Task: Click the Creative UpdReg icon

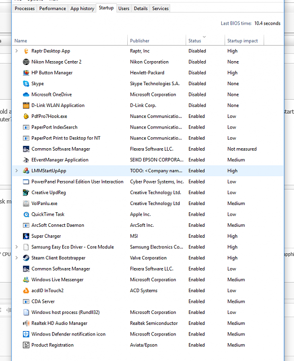Action: [26, 193]
